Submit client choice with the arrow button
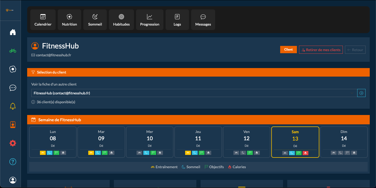The image size is (376, 188). coord(361,93)
